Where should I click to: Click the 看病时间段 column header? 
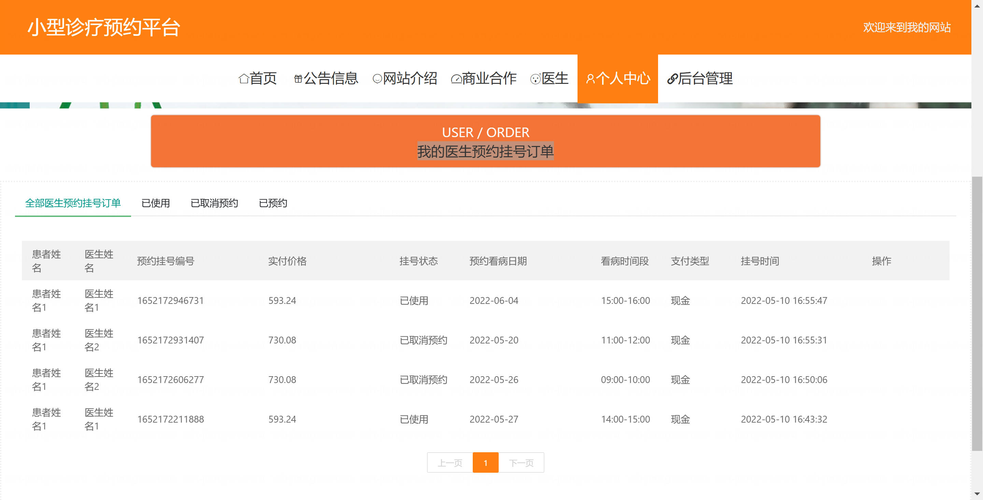point(625,261)
